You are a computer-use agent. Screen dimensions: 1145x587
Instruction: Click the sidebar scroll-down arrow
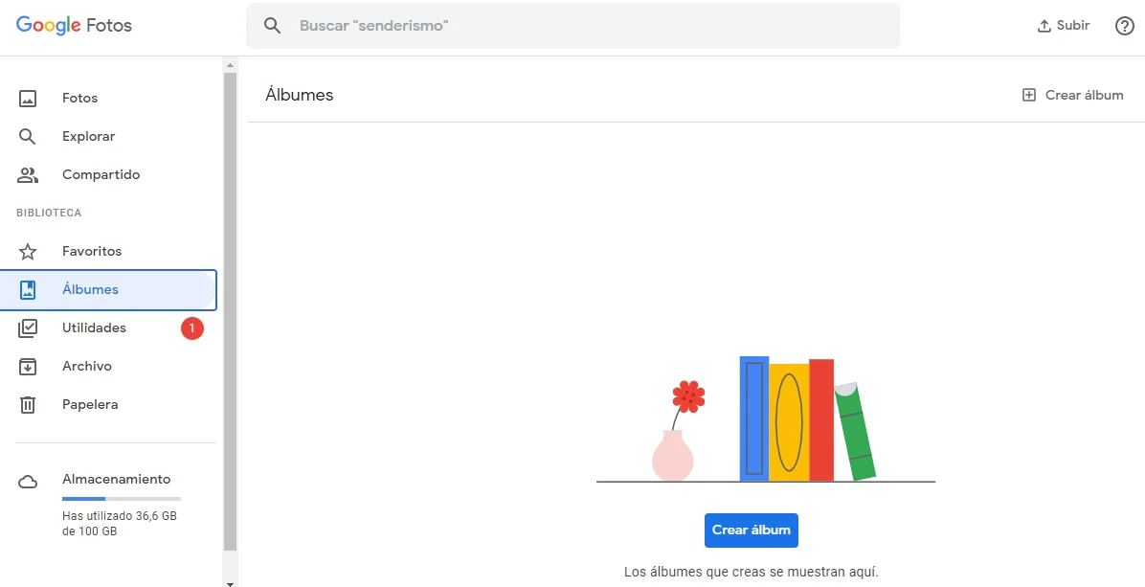coord(230,581)
